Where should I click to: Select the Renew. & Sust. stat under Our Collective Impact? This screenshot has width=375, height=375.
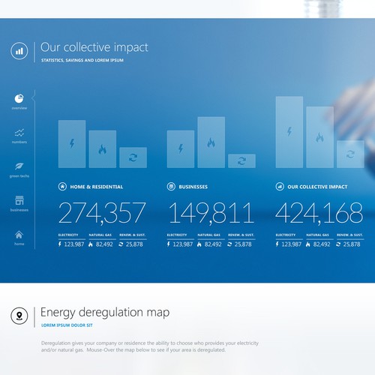pyautogui.click(x=349, y=241)
